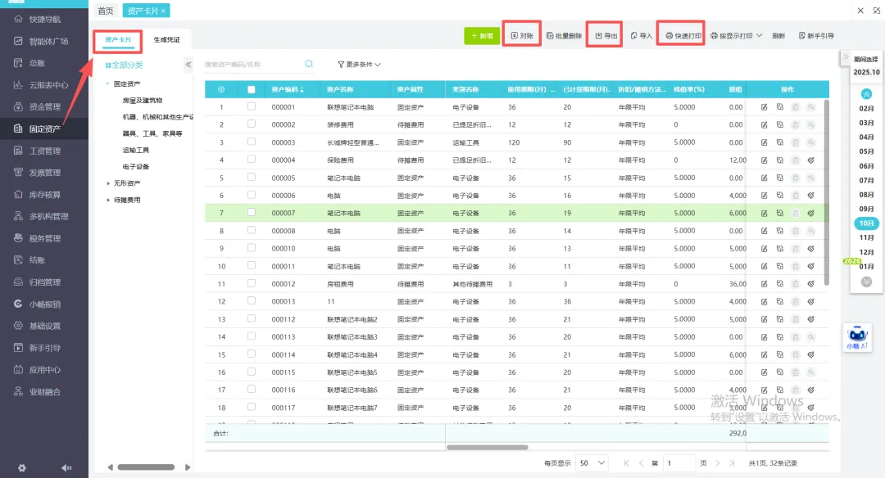
Task: Close the 资产卡片 top tab with ×
Action: [163, 11]
